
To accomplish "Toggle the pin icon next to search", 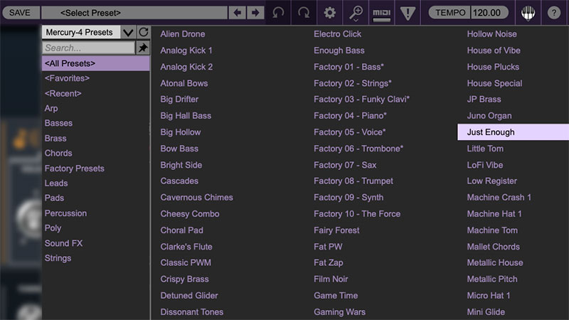I will tap(143, 48).
